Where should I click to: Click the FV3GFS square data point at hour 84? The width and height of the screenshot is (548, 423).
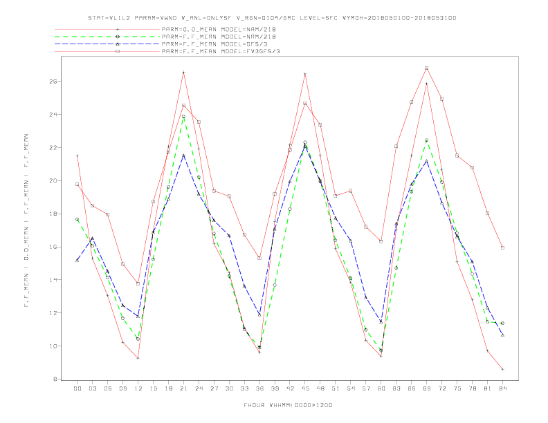502,248
